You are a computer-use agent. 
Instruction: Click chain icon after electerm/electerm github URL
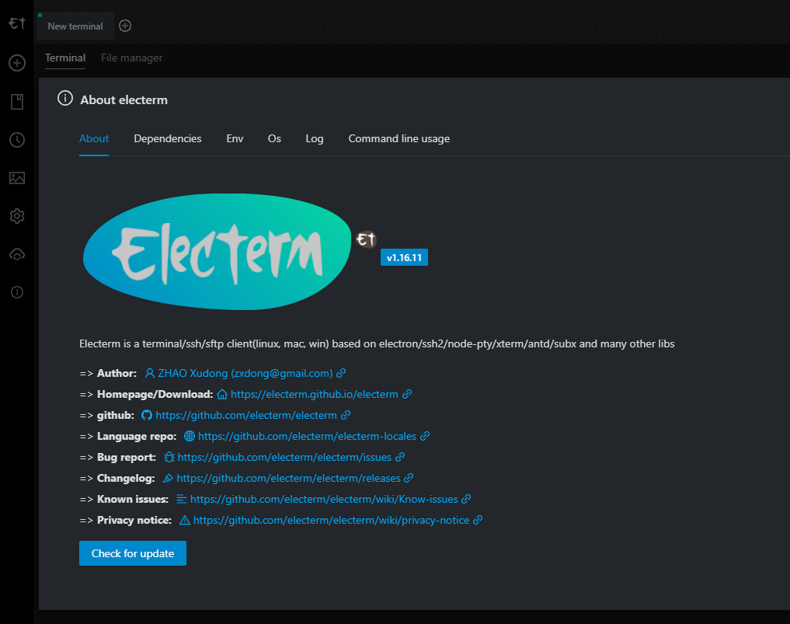(346, 415)
